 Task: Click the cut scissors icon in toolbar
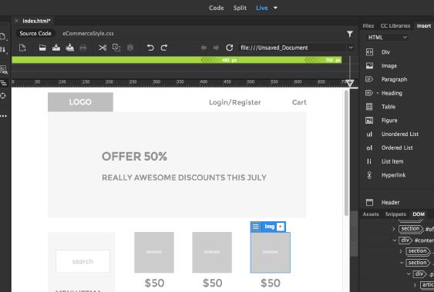pyautogui.click(x=103, y=48)
